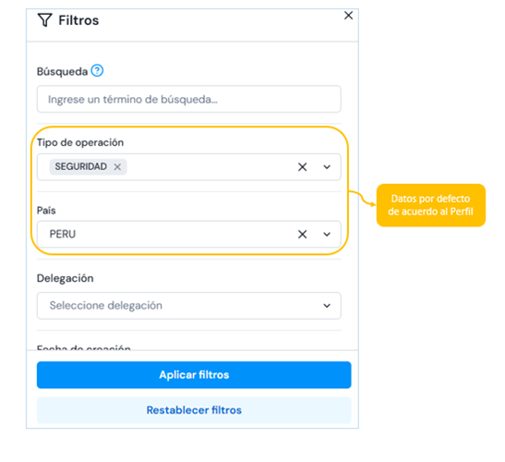Click the search term input field
The image size is (505, 462).
188,99
